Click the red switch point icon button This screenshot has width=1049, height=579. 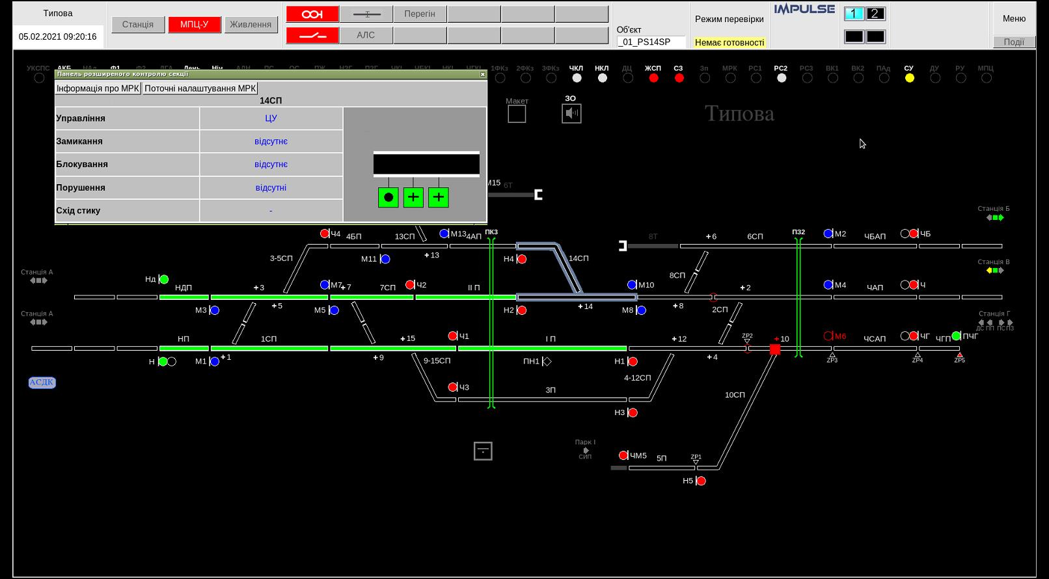pyautogui.click(x=312, y=35)
